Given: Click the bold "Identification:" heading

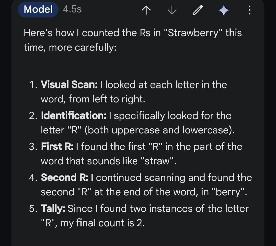Looking at the screenshot, I should pyautogui.click(x=74, y=116).
